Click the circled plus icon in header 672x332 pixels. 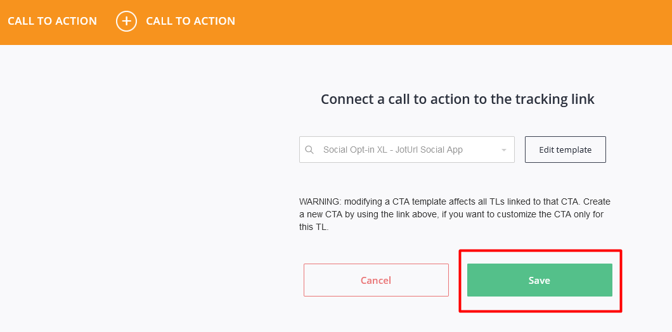click(126, 21)
